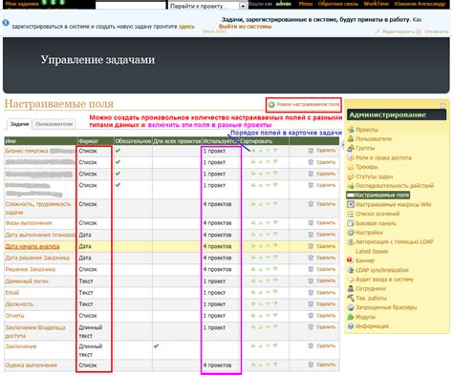Click Выйти из системы link
The width and height of the screenshot is (453, 375).
pos(245,27)
